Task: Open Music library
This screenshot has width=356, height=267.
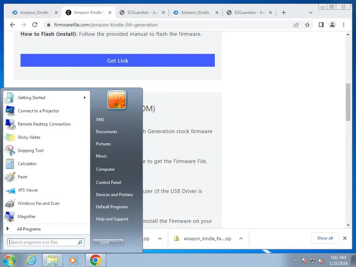Action: pos(102,156)
